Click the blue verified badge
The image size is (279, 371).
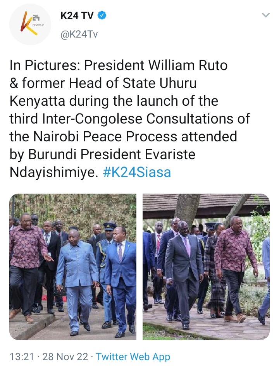click(x=102, y=15)
